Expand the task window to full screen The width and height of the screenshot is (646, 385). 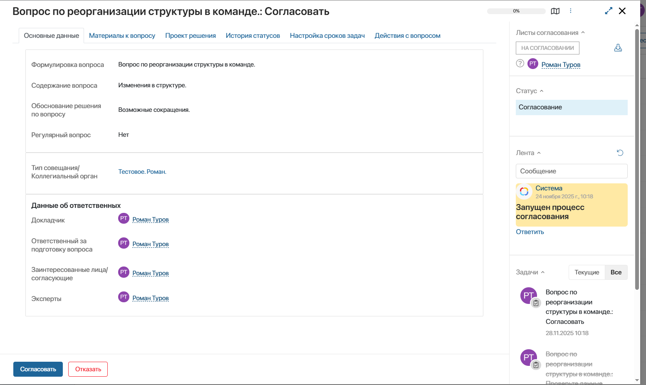click(x=609, y=11)
